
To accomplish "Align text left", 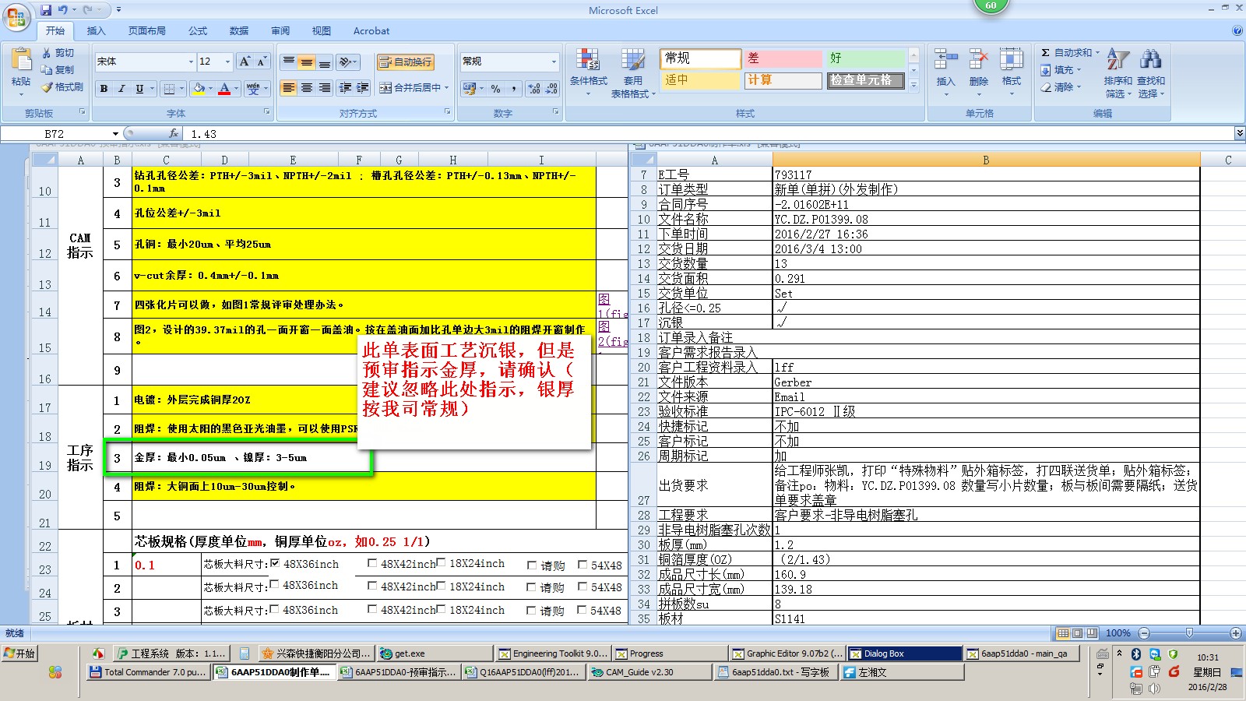I will [x=289, y=88].
